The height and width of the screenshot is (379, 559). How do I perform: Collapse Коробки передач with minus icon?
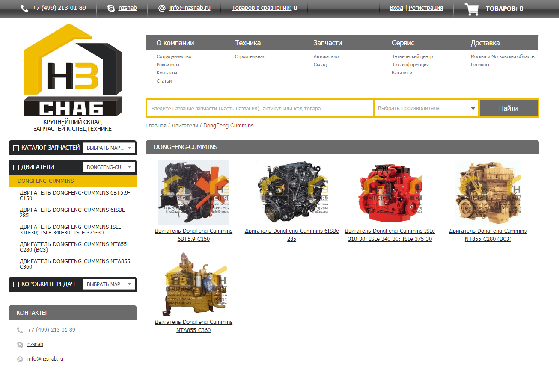16,284
